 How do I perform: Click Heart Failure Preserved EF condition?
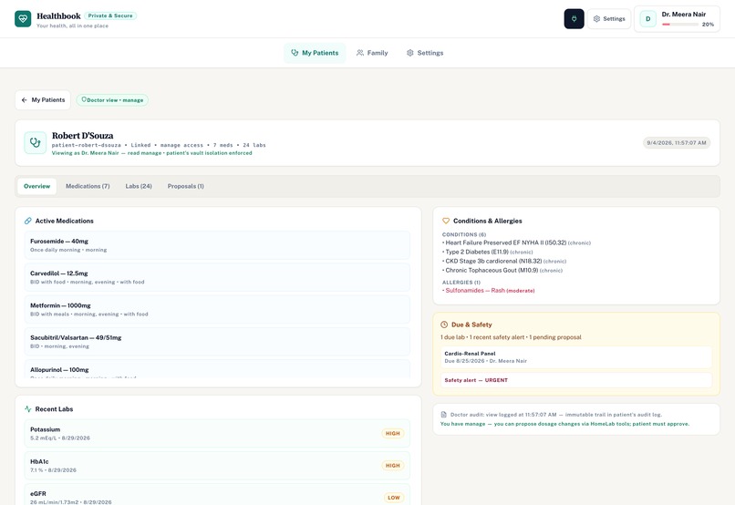tap(516, 242)
